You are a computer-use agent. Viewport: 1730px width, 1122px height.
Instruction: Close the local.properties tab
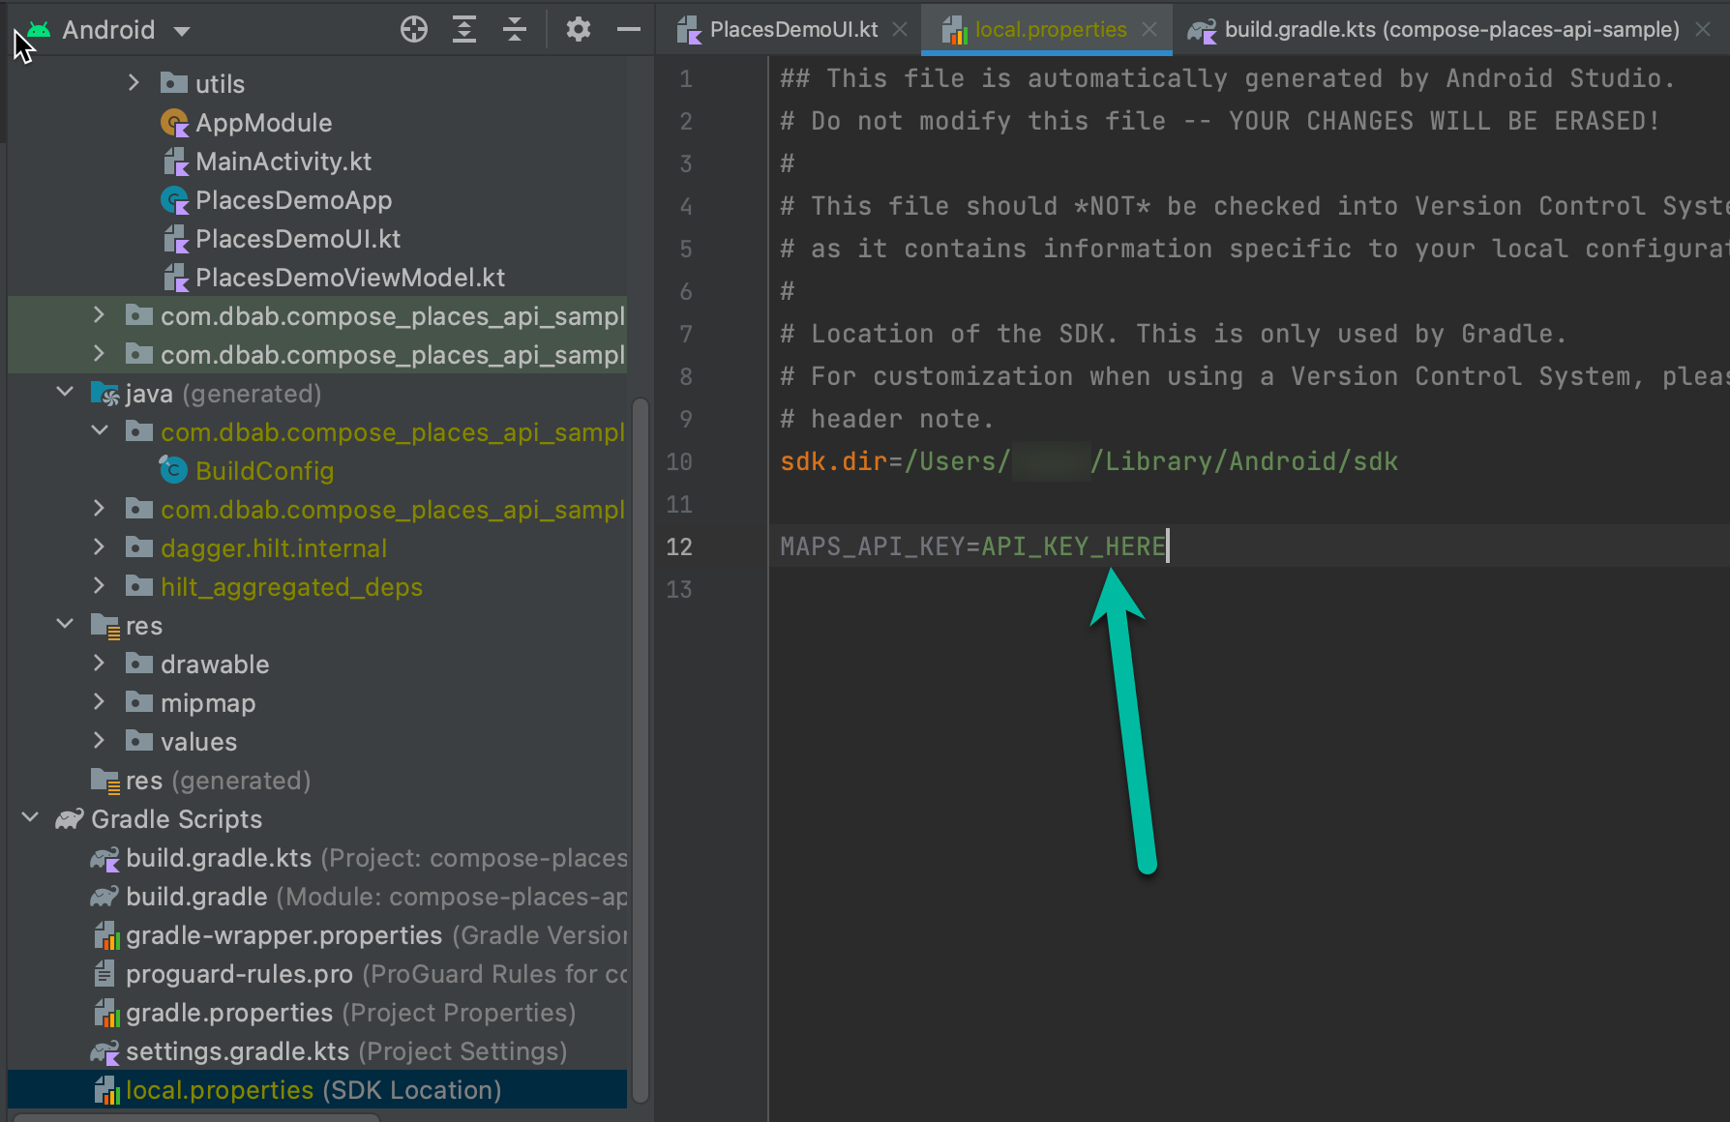tap(1148, 29)
